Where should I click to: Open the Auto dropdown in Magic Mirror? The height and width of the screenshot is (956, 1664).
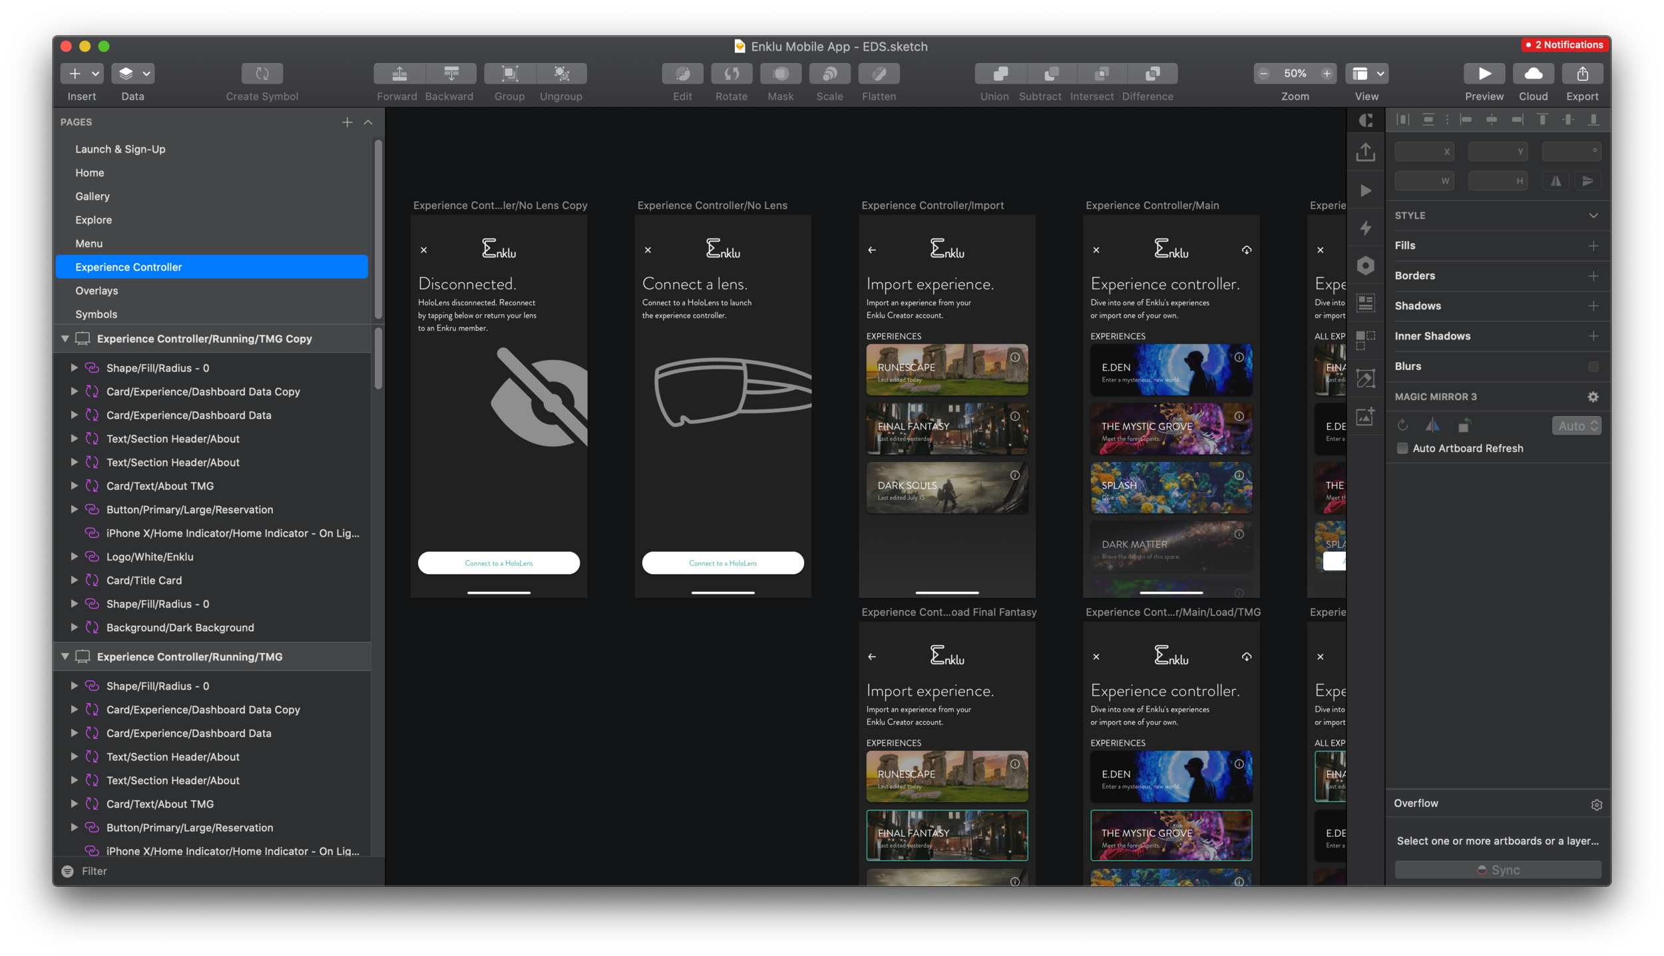point(1577,426)
